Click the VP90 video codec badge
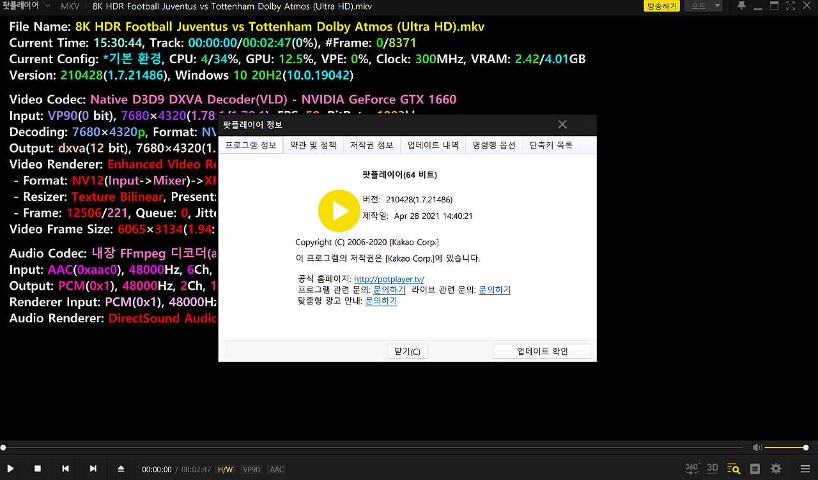818x480 pixels. point(251,469)
